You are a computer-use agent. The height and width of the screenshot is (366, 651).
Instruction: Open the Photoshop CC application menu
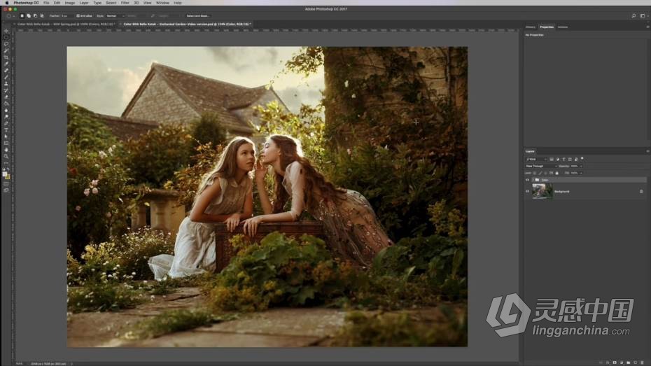click(x=26, y=3)
